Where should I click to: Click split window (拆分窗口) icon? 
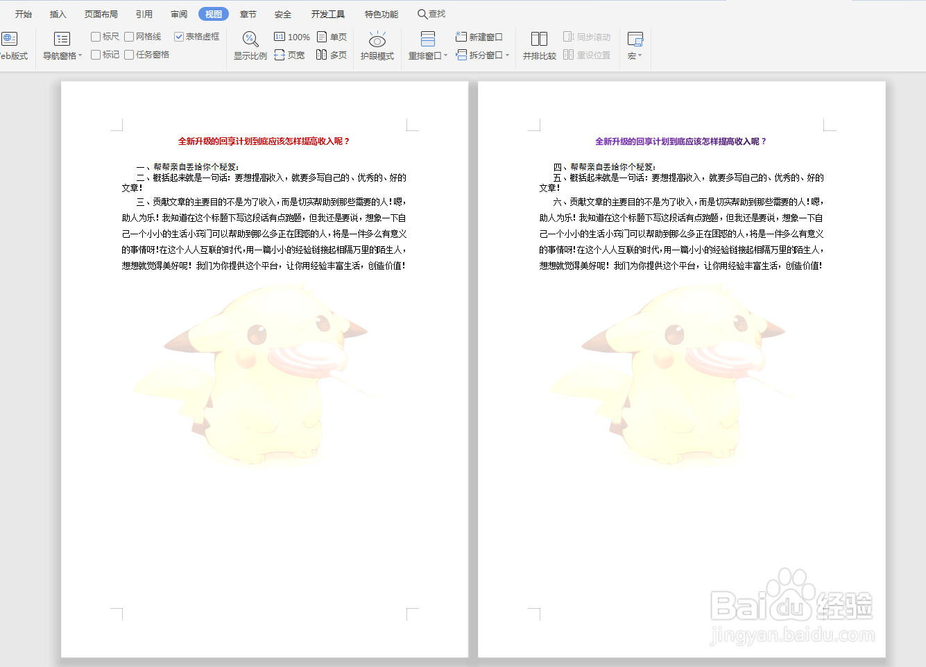pos(461,55)
